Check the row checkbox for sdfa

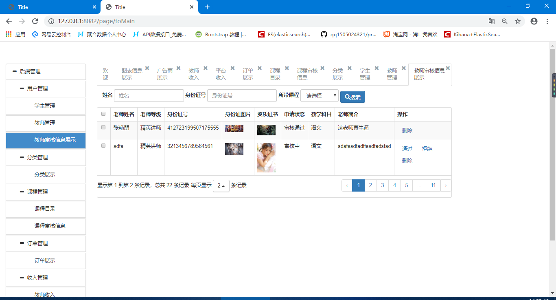[x=103, y=146]
